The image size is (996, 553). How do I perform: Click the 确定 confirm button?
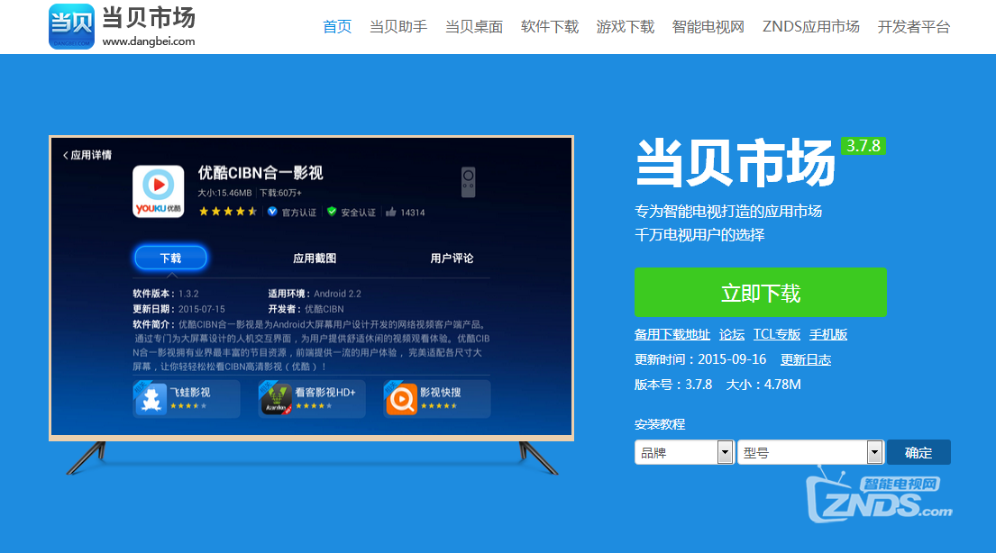click(918, 453)
